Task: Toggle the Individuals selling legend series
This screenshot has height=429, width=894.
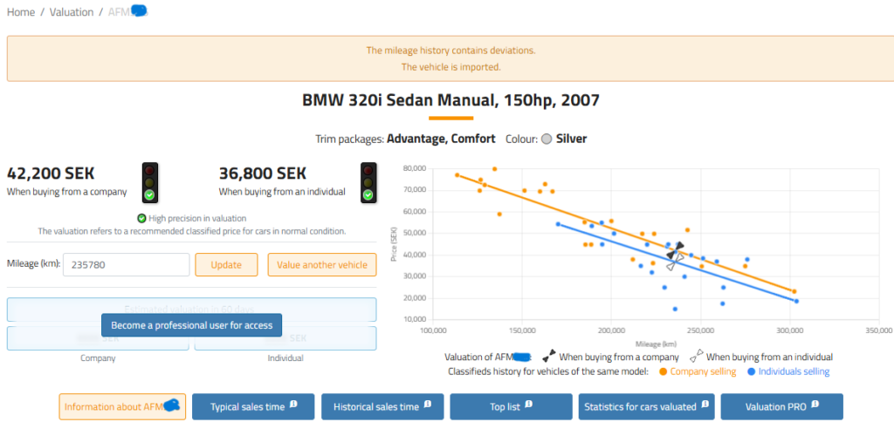Action: (x=787, y=371)
